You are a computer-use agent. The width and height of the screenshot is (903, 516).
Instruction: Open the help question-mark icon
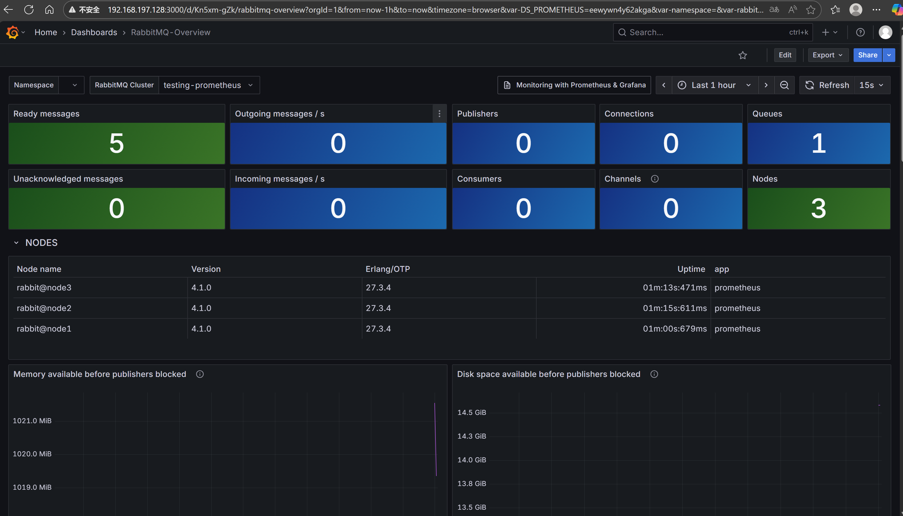click(x=860, y=32)
